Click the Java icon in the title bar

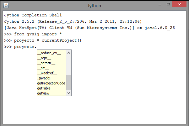pyautogui.click(x=6, y=5)
